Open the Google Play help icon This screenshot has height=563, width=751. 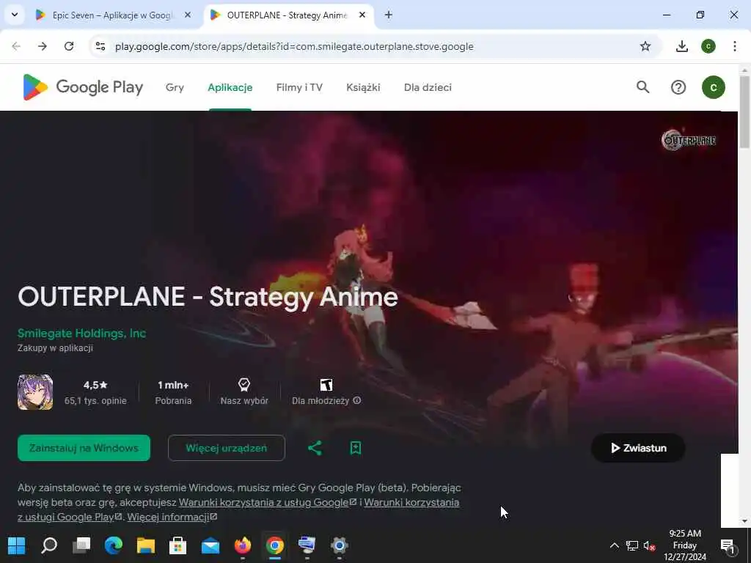pos(678,87)
